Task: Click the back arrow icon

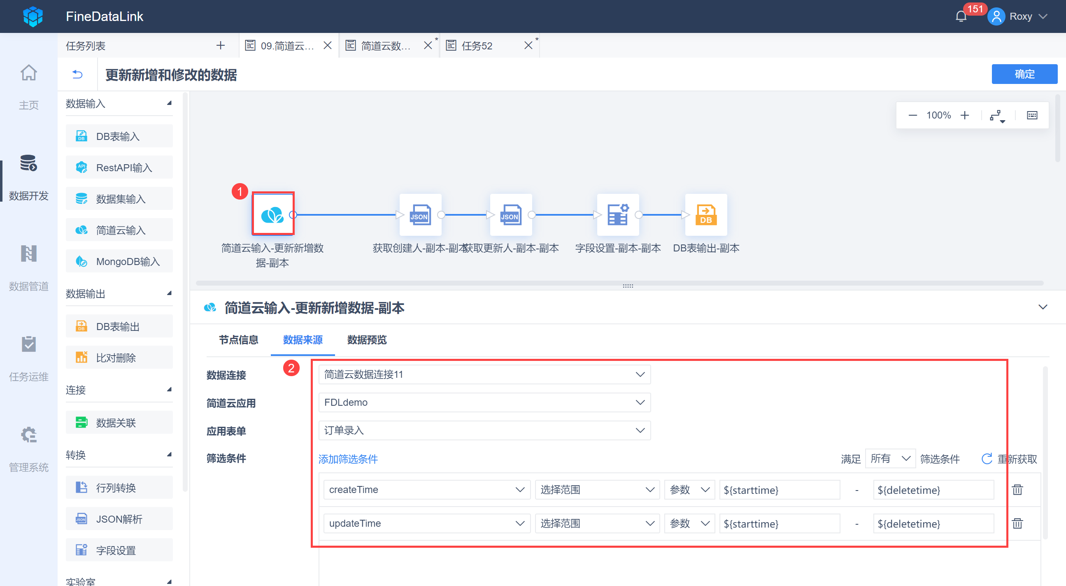Action: tap(77, 74)
